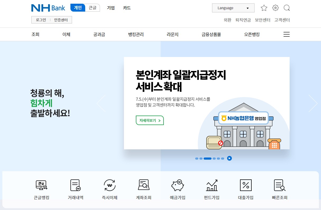321x210 pixels.
Task: Click the 로그인 button
Action: click(41, 20)
